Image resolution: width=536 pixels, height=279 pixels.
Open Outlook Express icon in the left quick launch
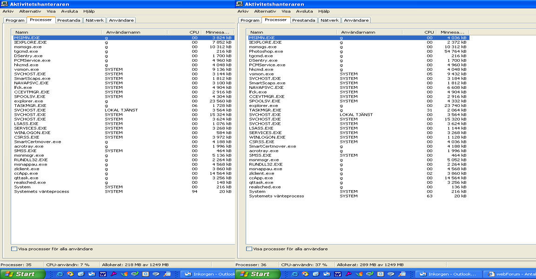92,274
